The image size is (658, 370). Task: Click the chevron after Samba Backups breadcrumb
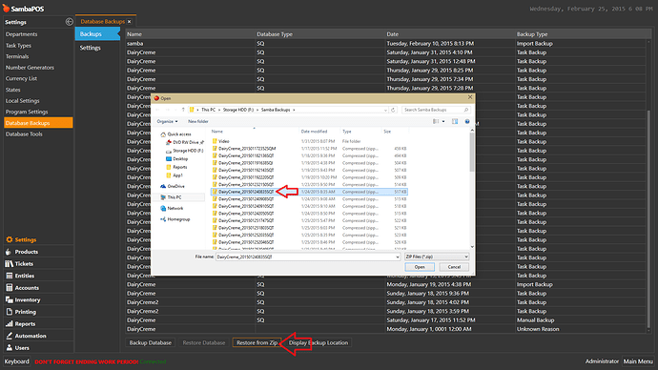point(294,110)
